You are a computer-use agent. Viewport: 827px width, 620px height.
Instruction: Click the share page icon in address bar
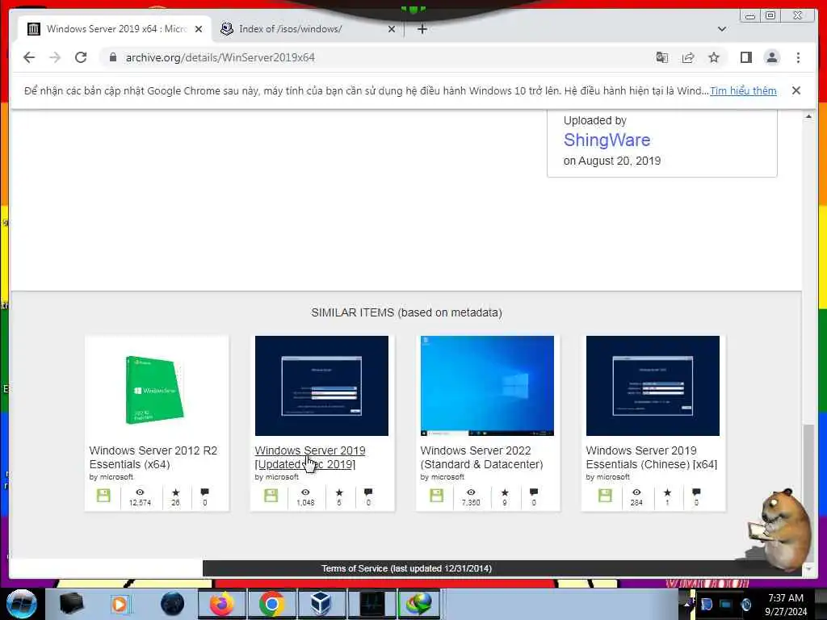point(688,57)
